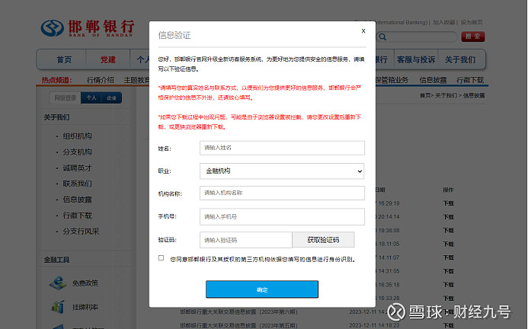Screen dimensions: 528x329
Task: Open the 保管箱业务 channel link
Action: (x=392, y=80)
